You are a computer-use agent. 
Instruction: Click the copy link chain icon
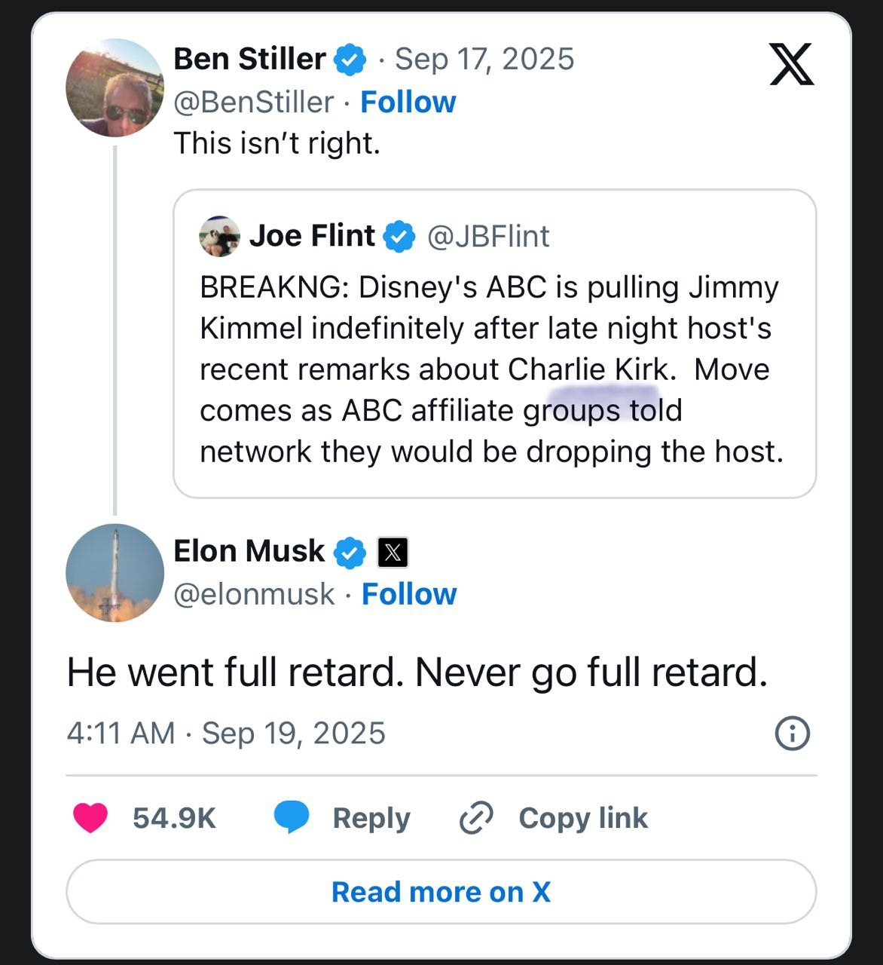(x=476, y=818)
